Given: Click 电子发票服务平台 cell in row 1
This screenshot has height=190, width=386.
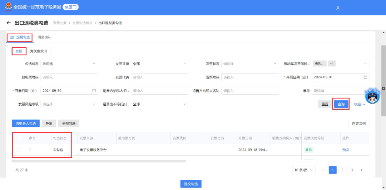Looking at the screenshot, I should (x=93, y=150).
